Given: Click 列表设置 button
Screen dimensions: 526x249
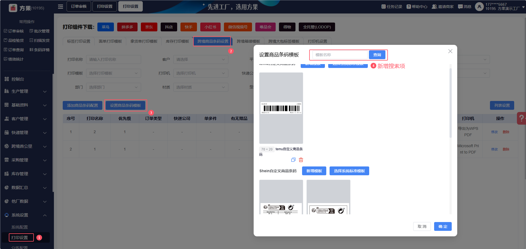Looking at the screenshot, I should (502, 105).
